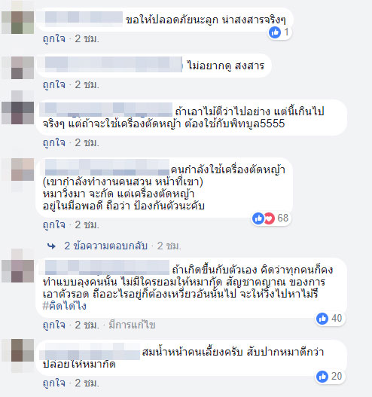
Task: Open avatar beside the คนกำลังใช้เครื่องตัดหญ้า comment
Action: pos(23,169)
